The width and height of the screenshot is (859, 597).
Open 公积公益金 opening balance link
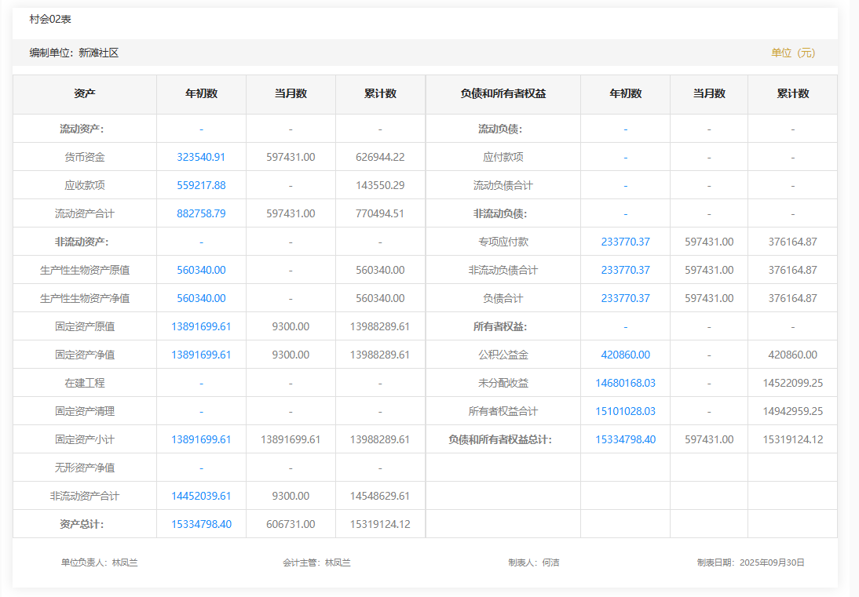pos(625,355)
